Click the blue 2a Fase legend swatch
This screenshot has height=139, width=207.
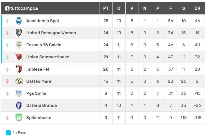pos(8,133)
